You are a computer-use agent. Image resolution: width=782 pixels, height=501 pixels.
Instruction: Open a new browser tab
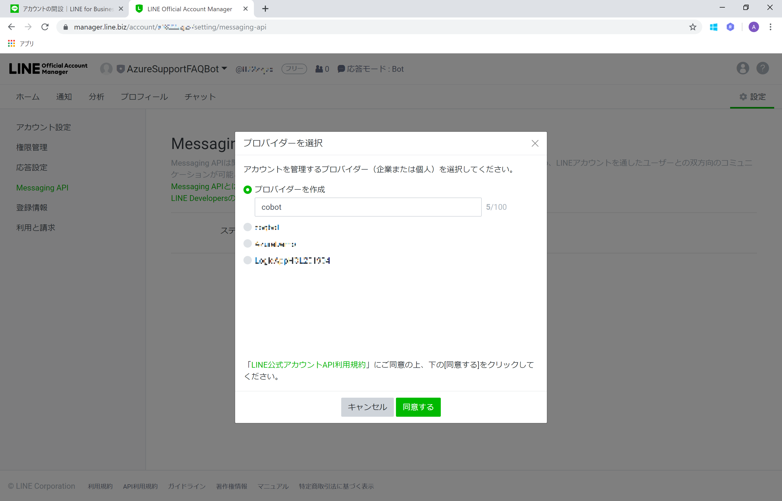pyautogui.click(x=265, y=9)
